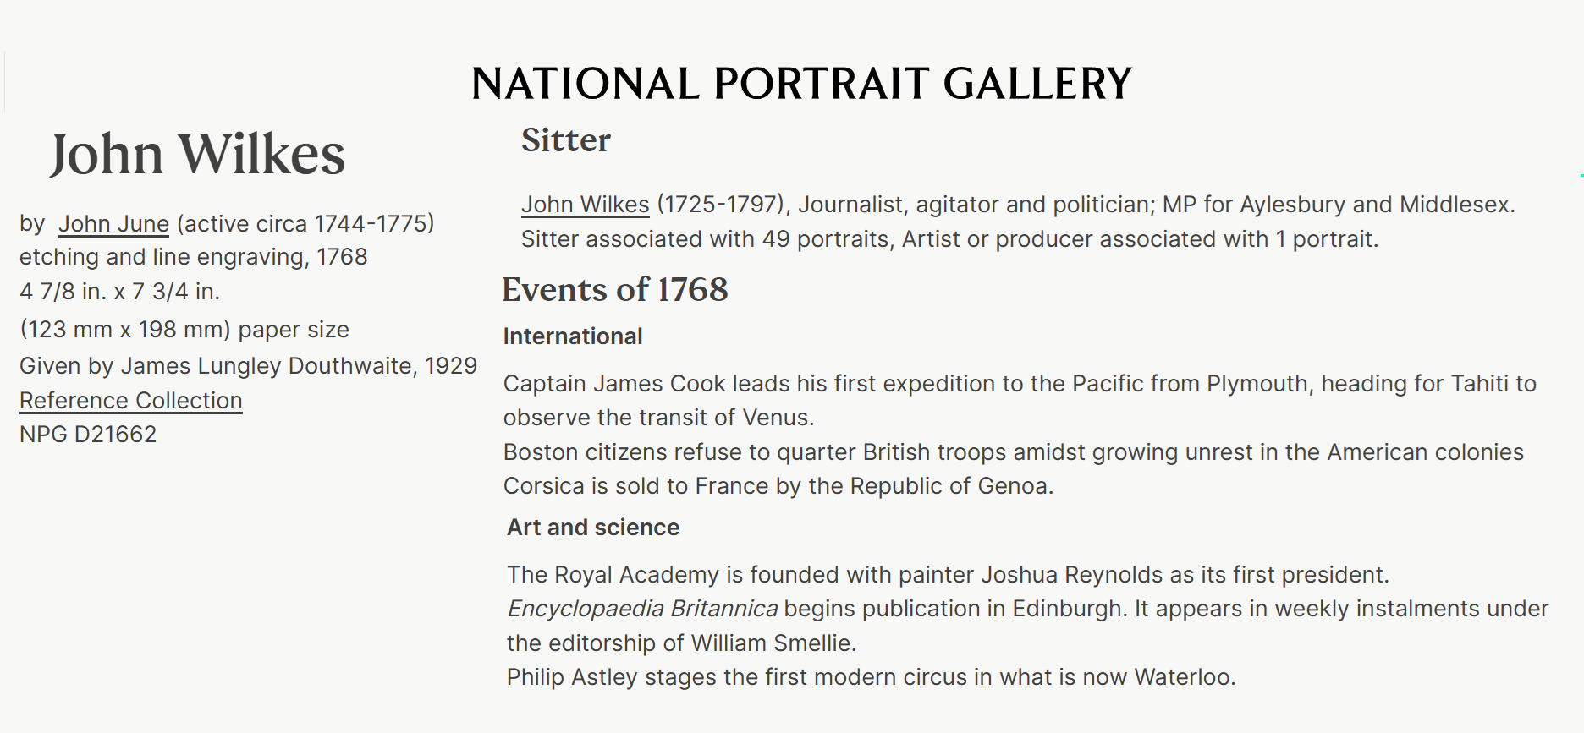
Task: Click the etching and line engraving line
Action: point(193,257)
